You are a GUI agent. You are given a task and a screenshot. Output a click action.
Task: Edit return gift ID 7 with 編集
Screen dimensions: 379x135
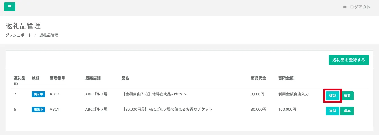click(x=347, y=96)
